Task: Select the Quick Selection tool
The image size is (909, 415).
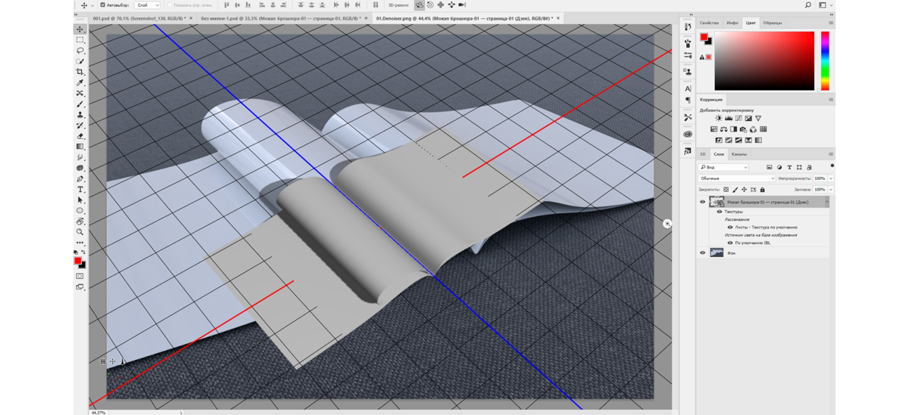Action: pos(80,61)
